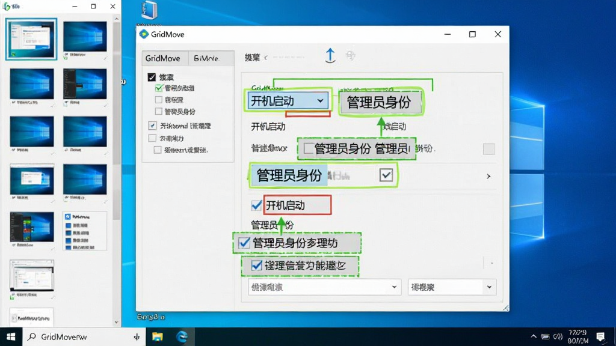Expand the row with right chevron arrow
Image resolution: width=616 pixels, height=346 pixels.
click(488, 177)
